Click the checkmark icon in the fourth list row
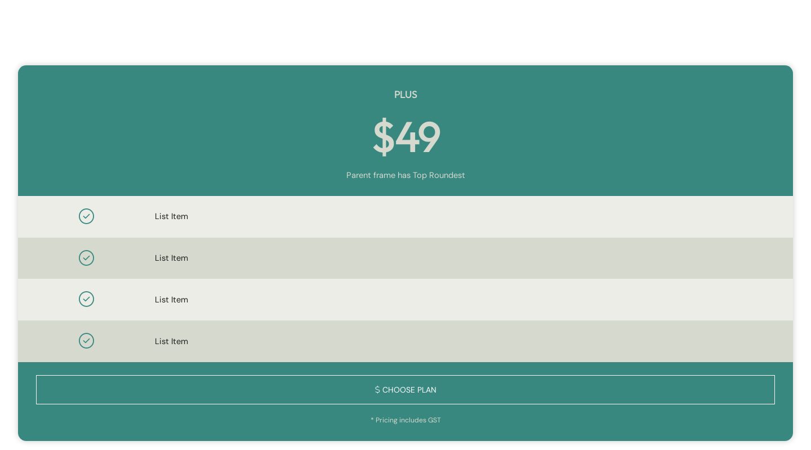811x450 pixels. (x=86, y=341)
